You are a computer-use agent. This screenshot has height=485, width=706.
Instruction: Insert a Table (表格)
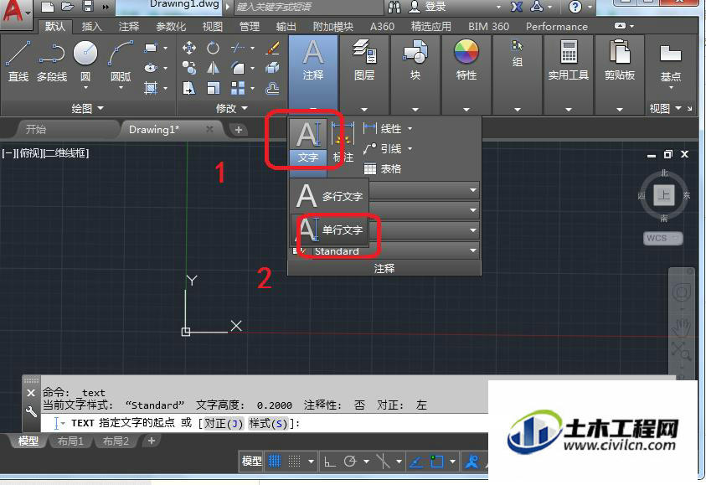382,169
